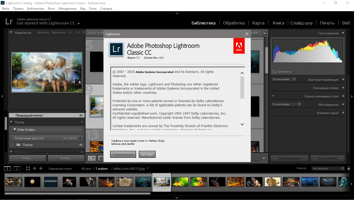
Task: Click the Авторы button in dialog
Action: click(147, 154)
